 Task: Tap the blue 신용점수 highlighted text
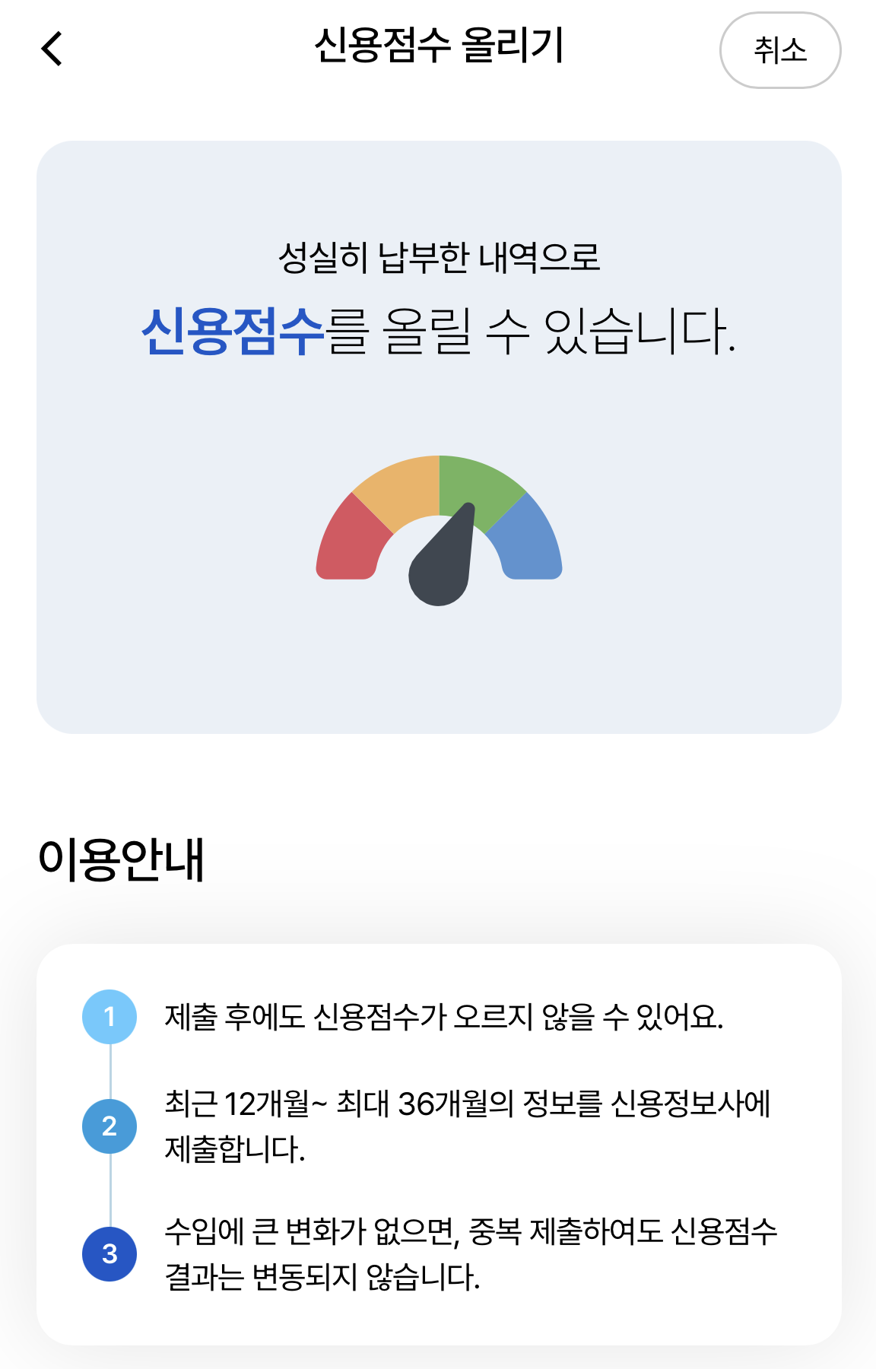click(x=233, y=332)
